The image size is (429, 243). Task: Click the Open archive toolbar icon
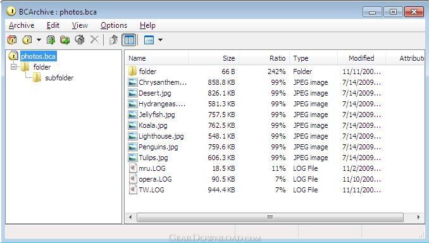point(27,40)
